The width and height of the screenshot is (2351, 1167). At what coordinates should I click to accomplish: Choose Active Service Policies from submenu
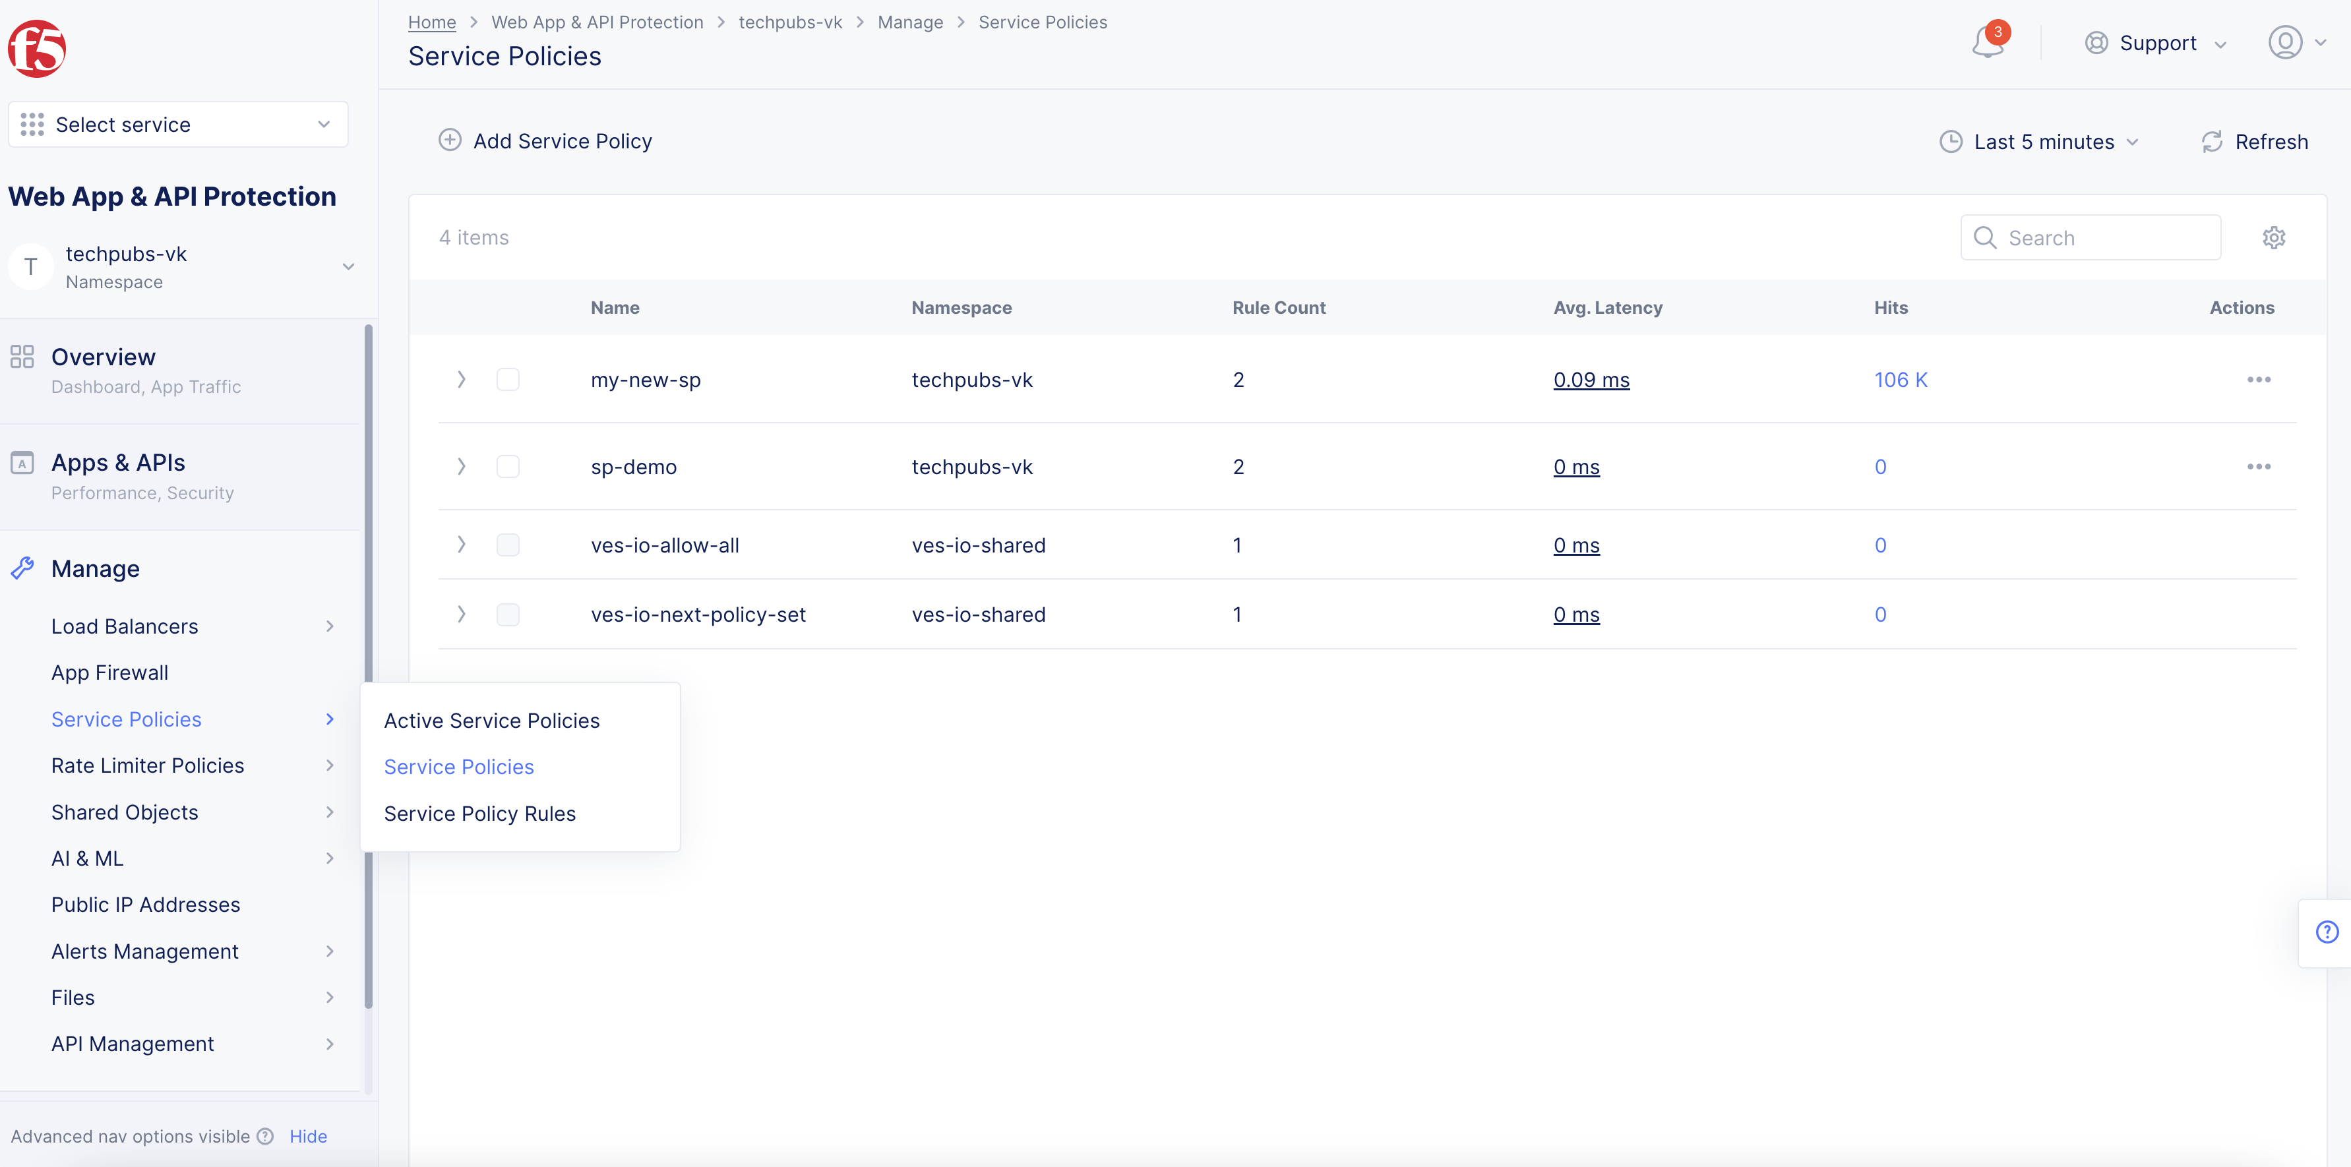point(491,720)
